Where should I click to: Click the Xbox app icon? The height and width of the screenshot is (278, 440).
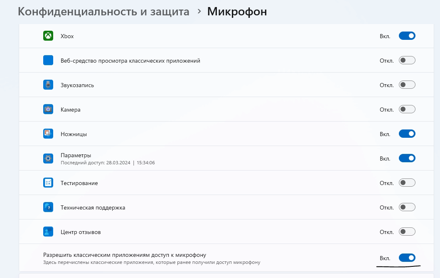pos(48,36)
